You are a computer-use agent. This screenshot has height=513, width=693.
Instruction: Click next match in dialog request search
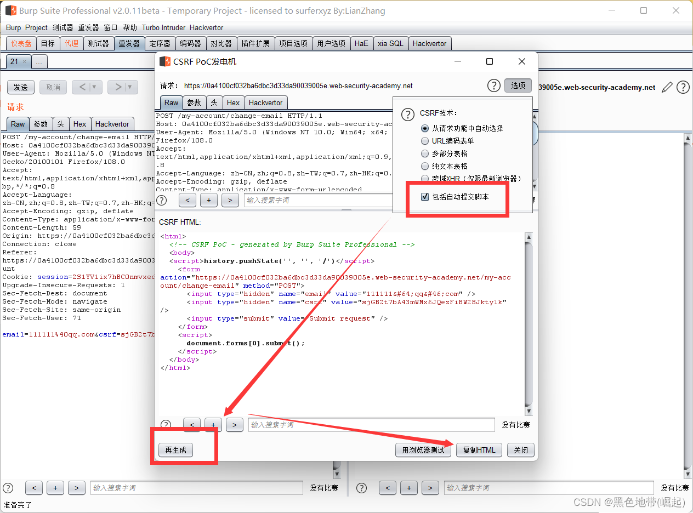[x=230, y=200]
